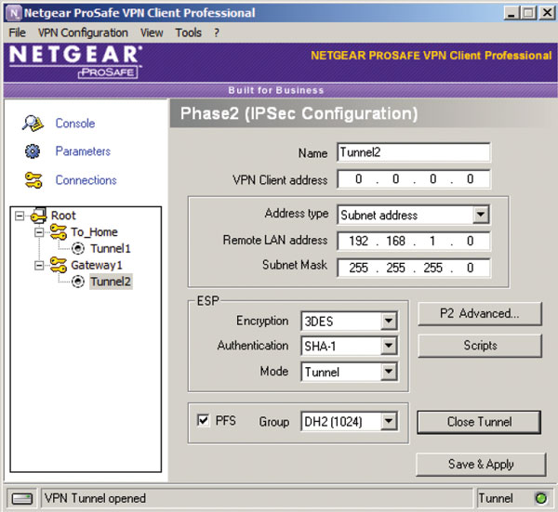Click the NETGEAR ProSafe logo
558x512 pixels.
(x=75, y=61)
